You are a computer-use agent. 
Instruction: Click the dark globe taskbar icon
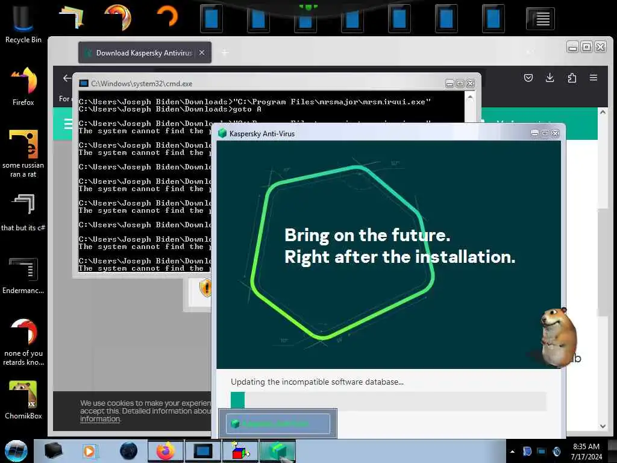(128, 451)
